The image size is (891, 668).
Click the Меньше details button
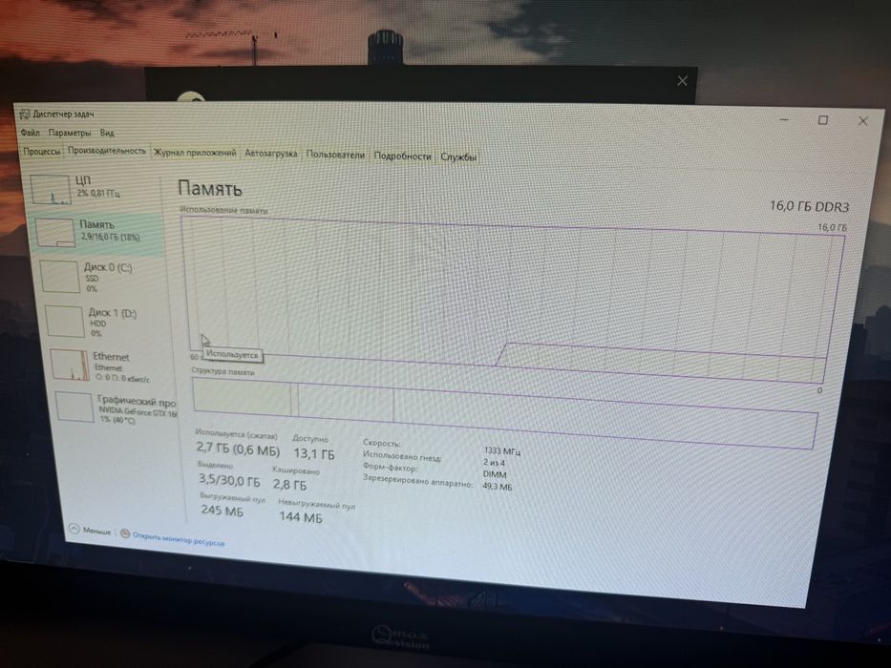(x=91, y=530)
